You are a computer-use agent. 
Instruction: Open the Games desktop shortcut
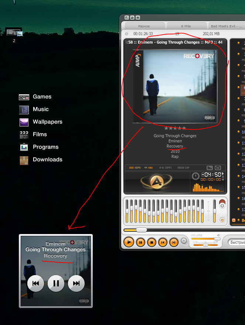35,97
